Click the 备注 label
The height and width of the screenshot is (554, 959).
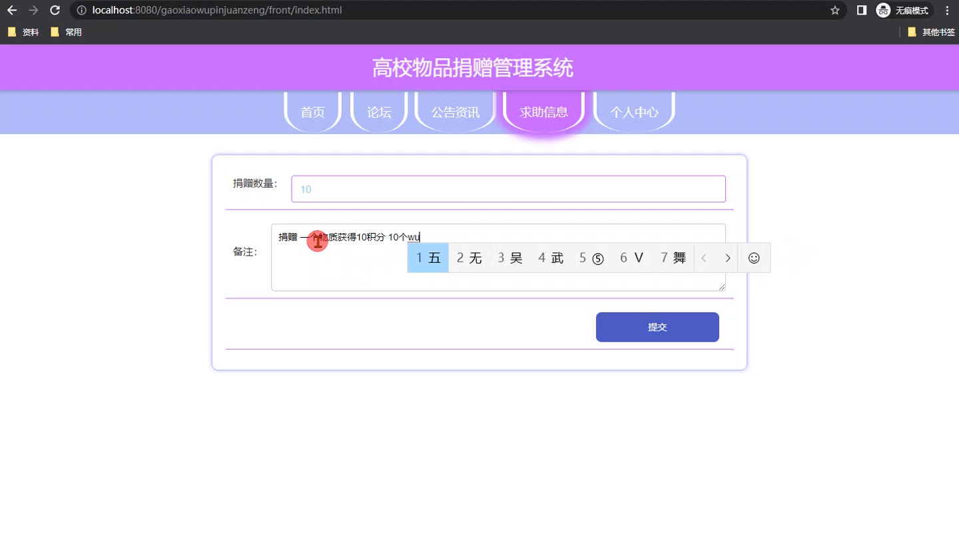pyautogui.click(x=245, y=252)
